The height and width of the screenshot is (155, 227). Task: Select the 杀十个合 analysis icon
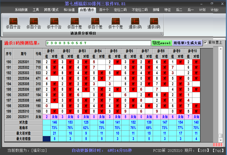(x=54, y=22)
